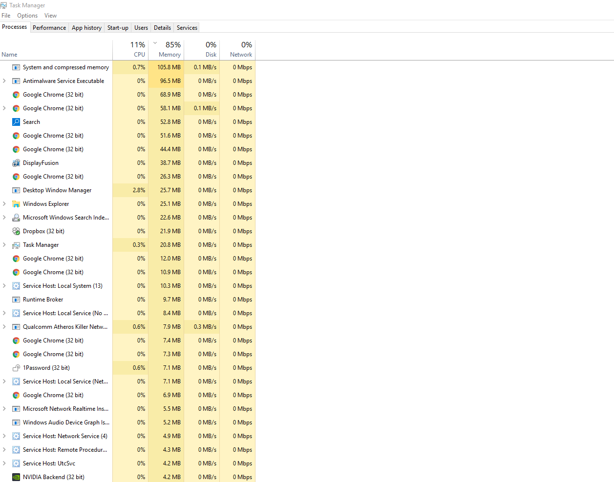Image resolution: width=614 pixels, height=482 pixels.
Task: Click the Microsoft Windows Search Indexer icon
Action: pyautogui.click(x=16, y=218)
